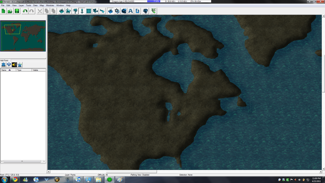Image resolution: width=325 pixels, height=183 pixels.
Task: Sort points list by Visible column
Action: coord(39,70)
